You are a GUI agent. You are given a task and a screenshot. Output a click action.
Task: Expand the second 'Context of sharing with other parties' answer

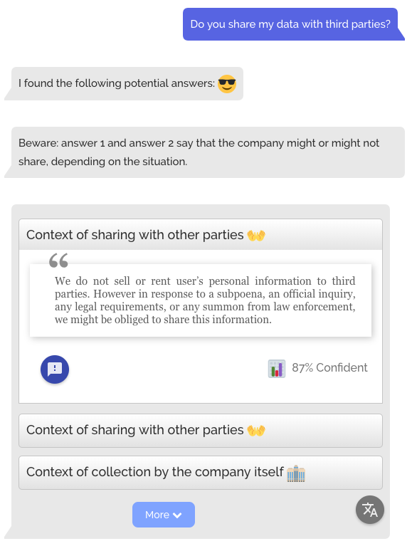pyautogui.click(x=201, y=431)
